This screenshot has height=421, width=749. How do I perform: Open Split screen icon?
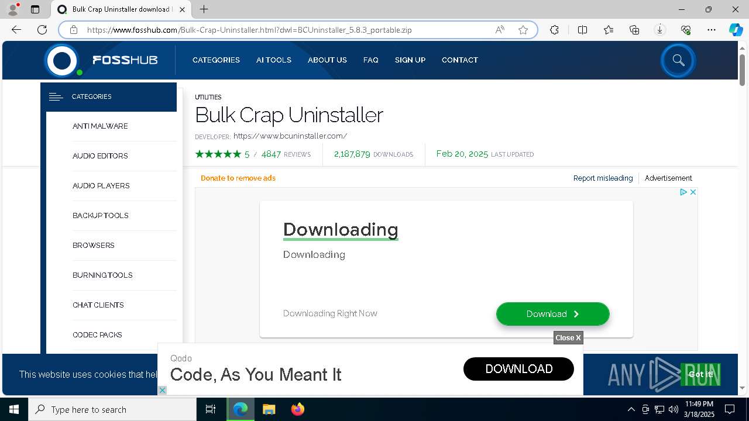[582, 30]
